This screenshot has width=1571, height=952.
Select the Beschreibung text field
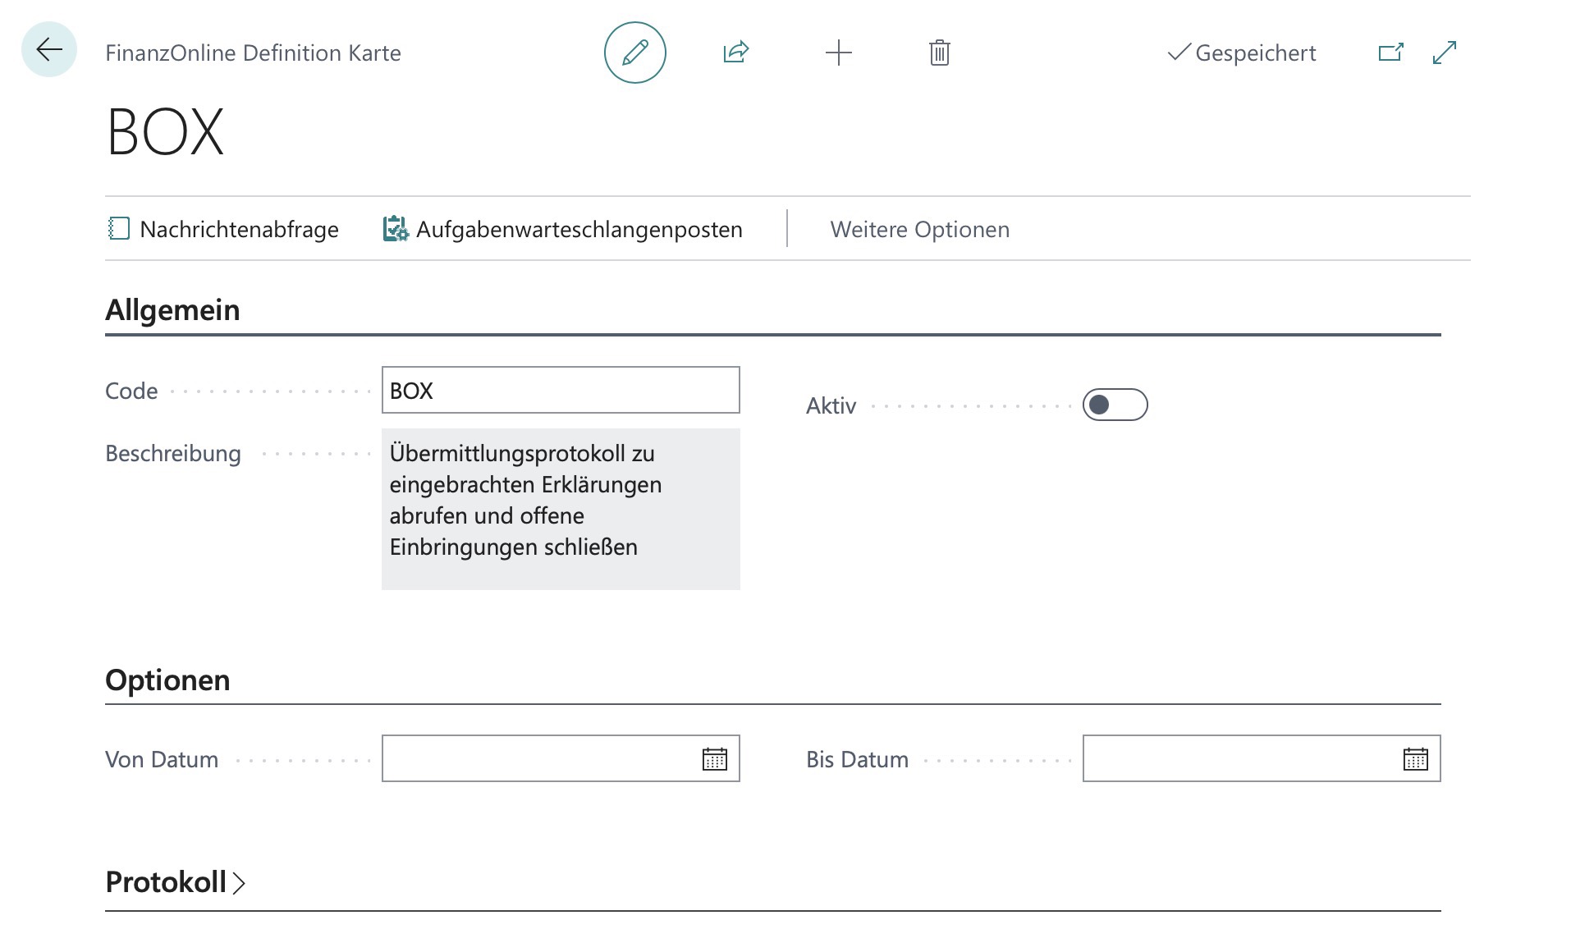(x=561, y=509)
